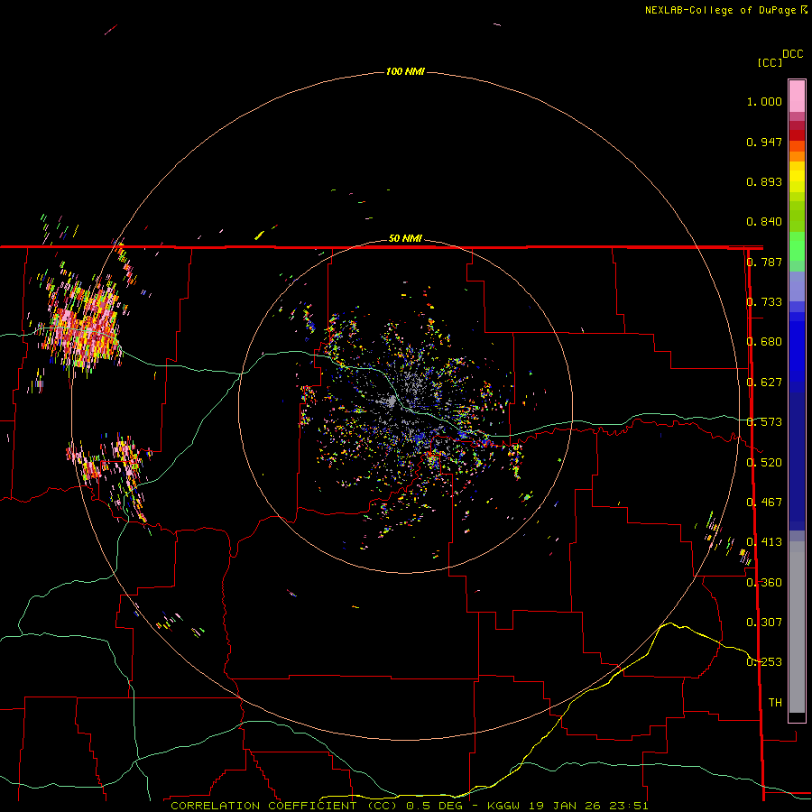Click the 0.520 legend value
Image resolution: width=812 pixels, height=812 pixels.
(x=764, y=463)
